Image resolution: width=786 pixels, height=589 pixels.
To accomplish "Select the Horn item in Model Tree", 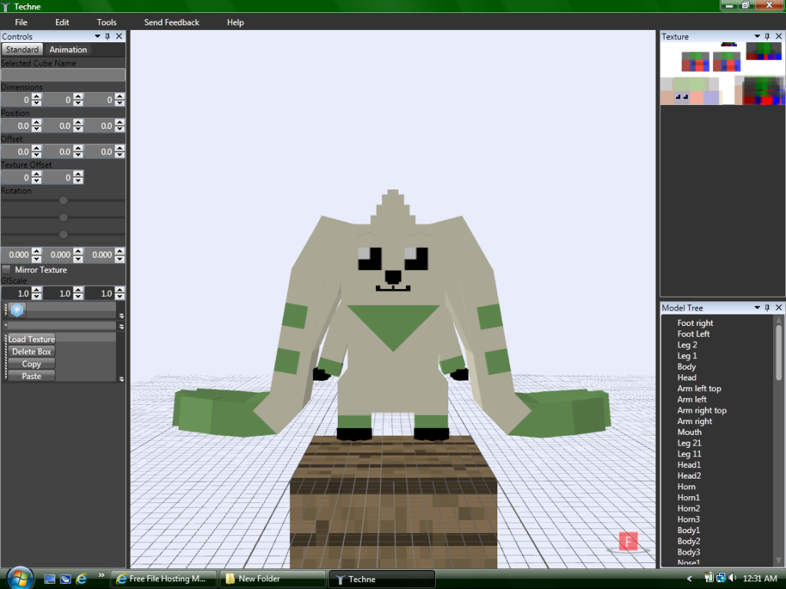I will click(x=686, y=487).
